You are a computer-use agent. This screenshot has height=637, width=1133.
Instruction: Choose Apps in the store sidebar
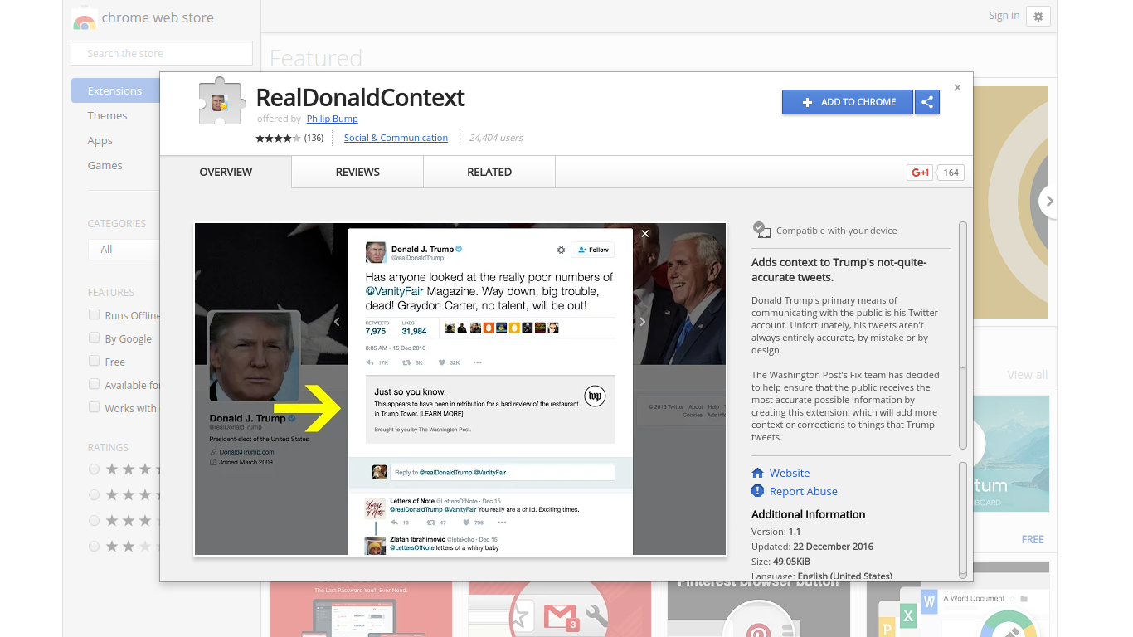[100, 140]
